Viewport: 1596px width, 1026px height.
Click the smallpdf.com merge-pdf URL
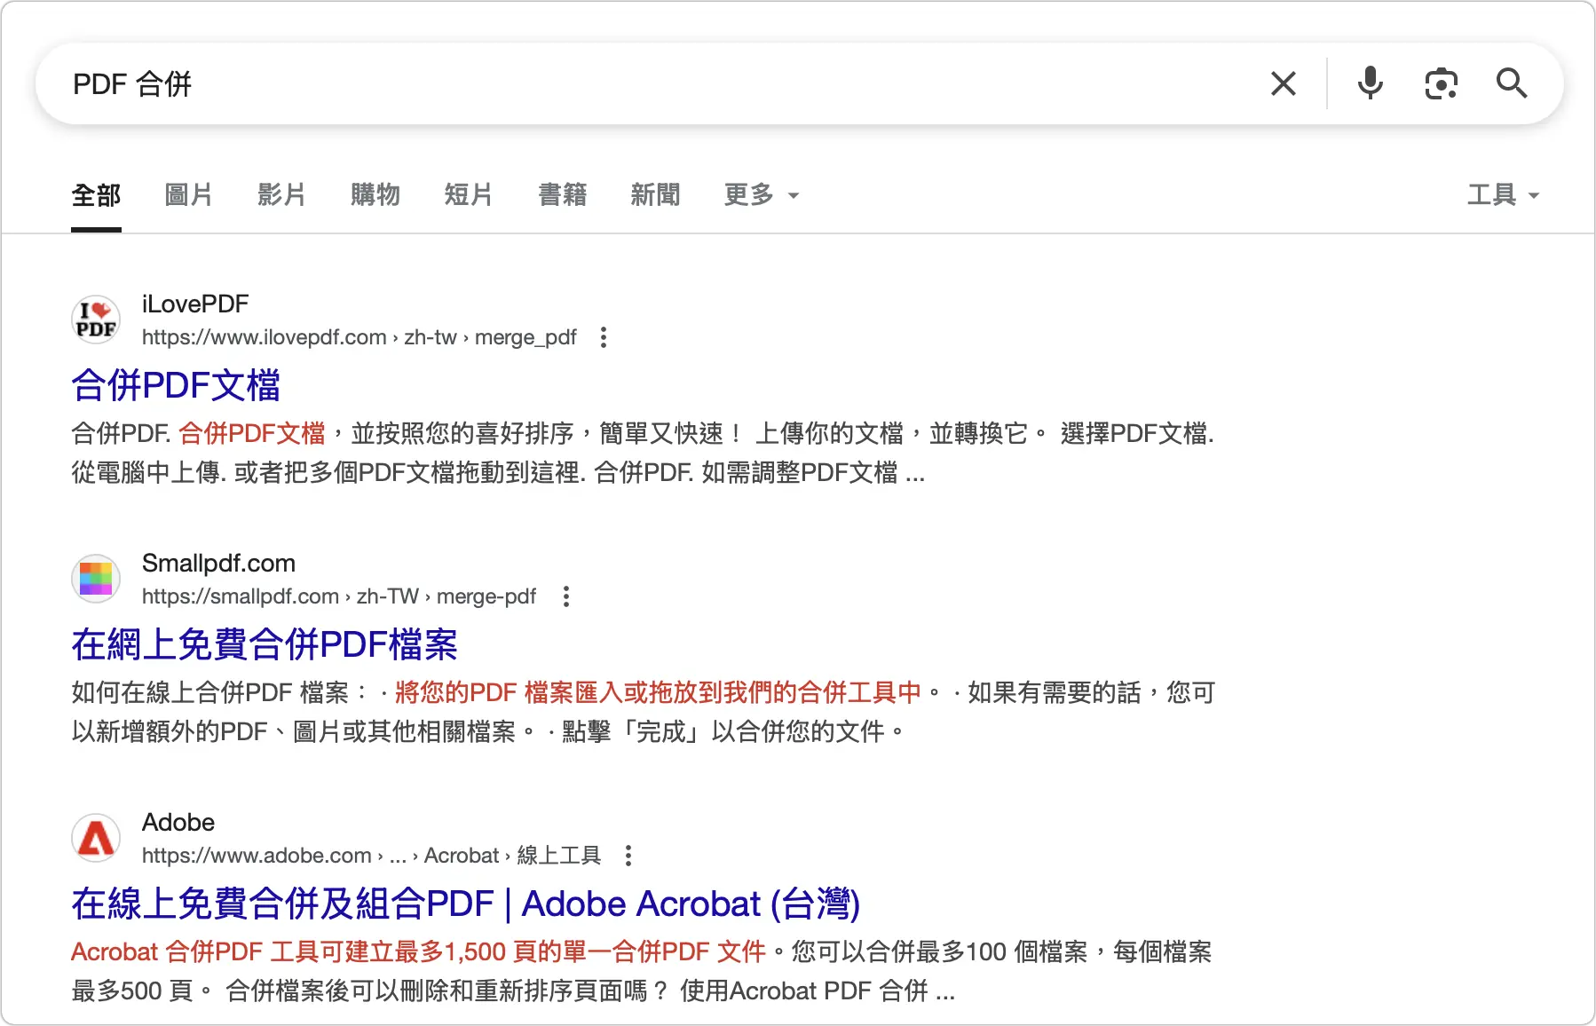tap(339, 596)
